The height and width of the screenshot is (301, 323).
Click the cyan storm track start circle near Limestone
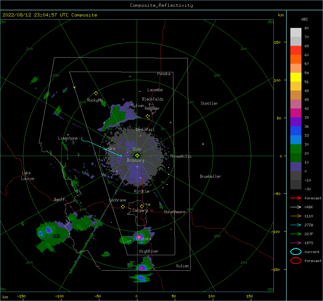(x=82, y=139)
